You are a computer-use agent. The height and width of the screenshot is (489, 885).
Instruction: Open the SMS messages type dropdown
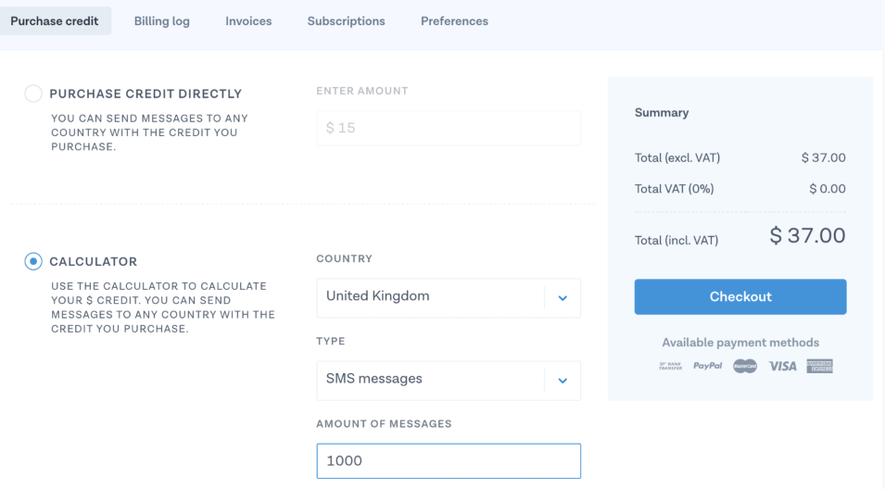pos(449,381)
